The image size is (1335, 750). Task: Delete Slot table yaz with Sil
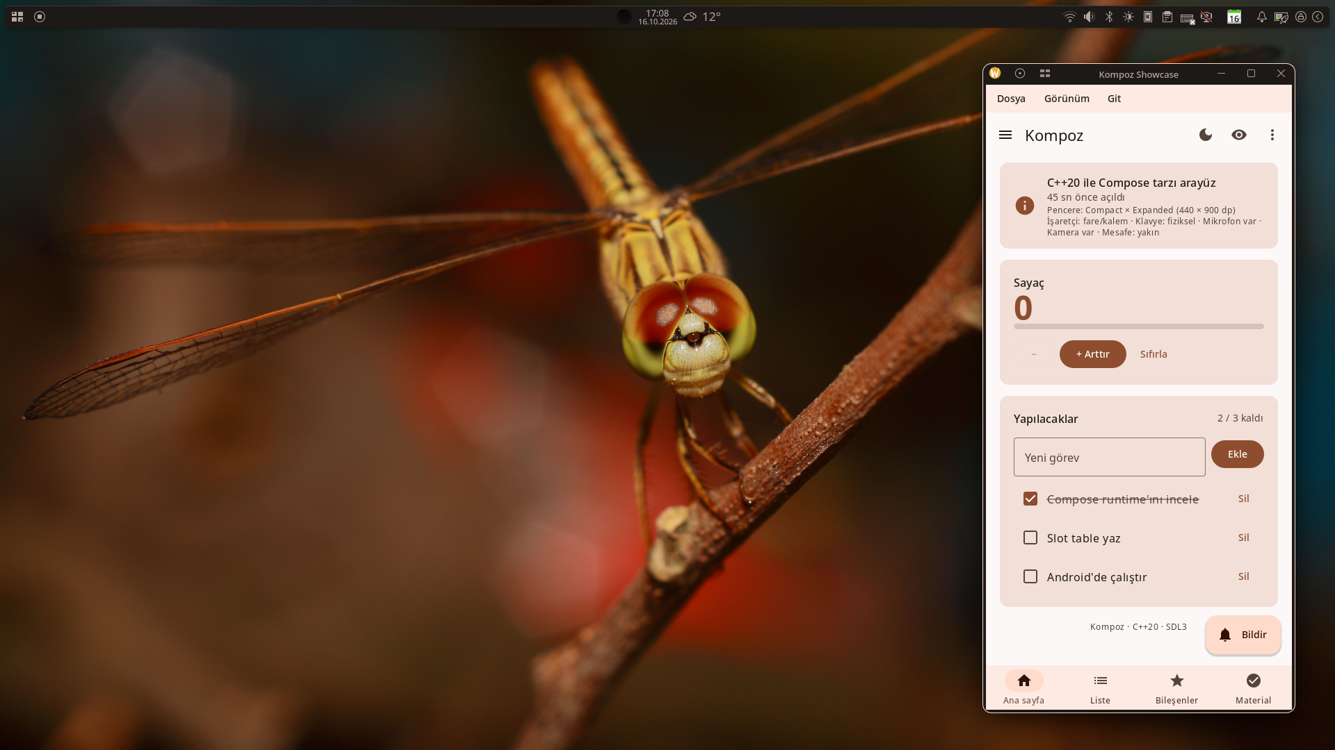tap(1244, 537)
